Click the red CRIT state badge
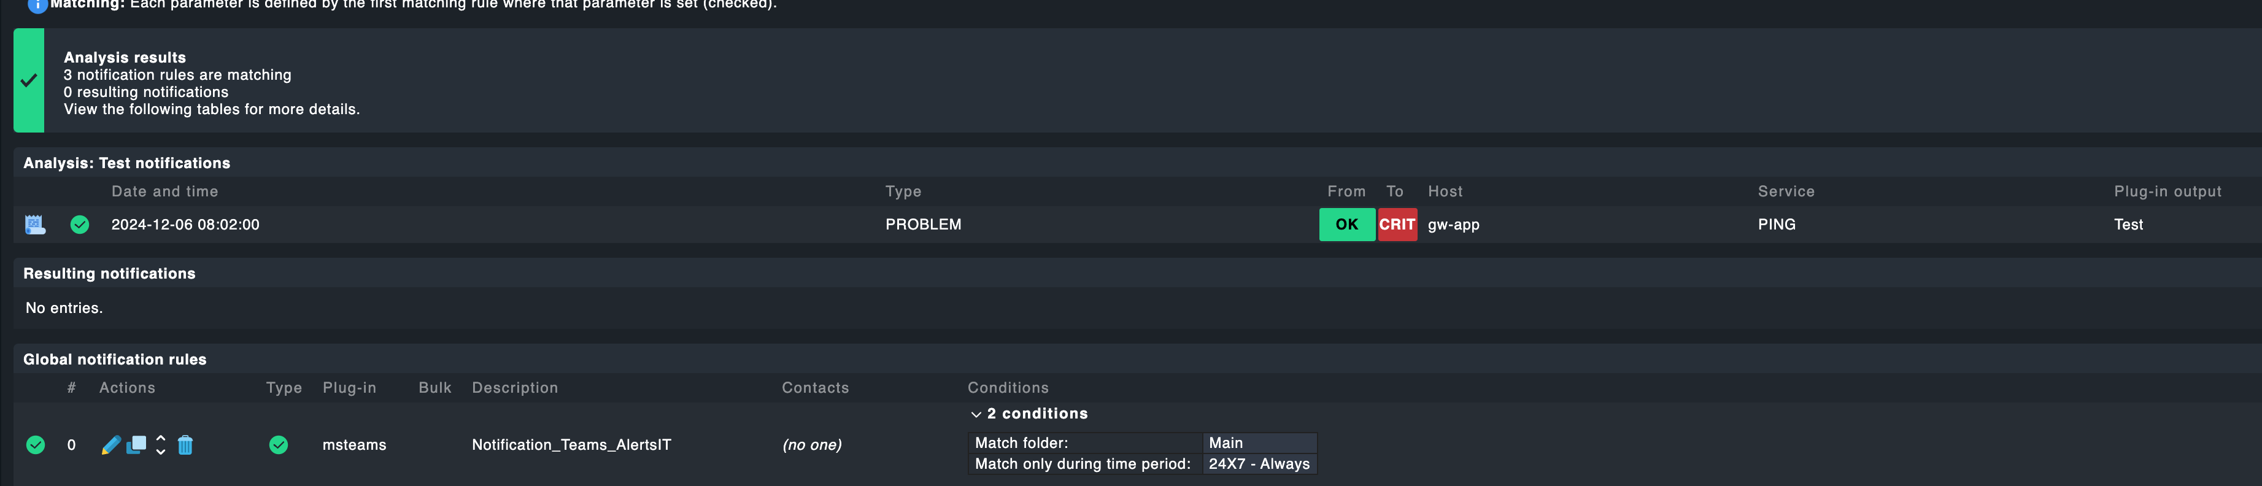The image size is (2262, 486). tap(1397, 224)
